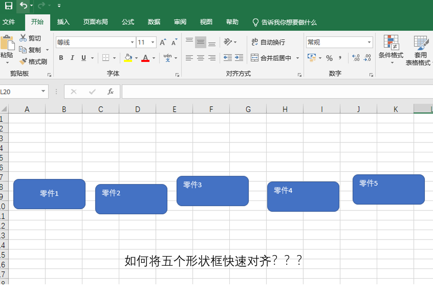
Task: Click the 告诉我你想要做什么 search box
Action: tap(285, 22)
